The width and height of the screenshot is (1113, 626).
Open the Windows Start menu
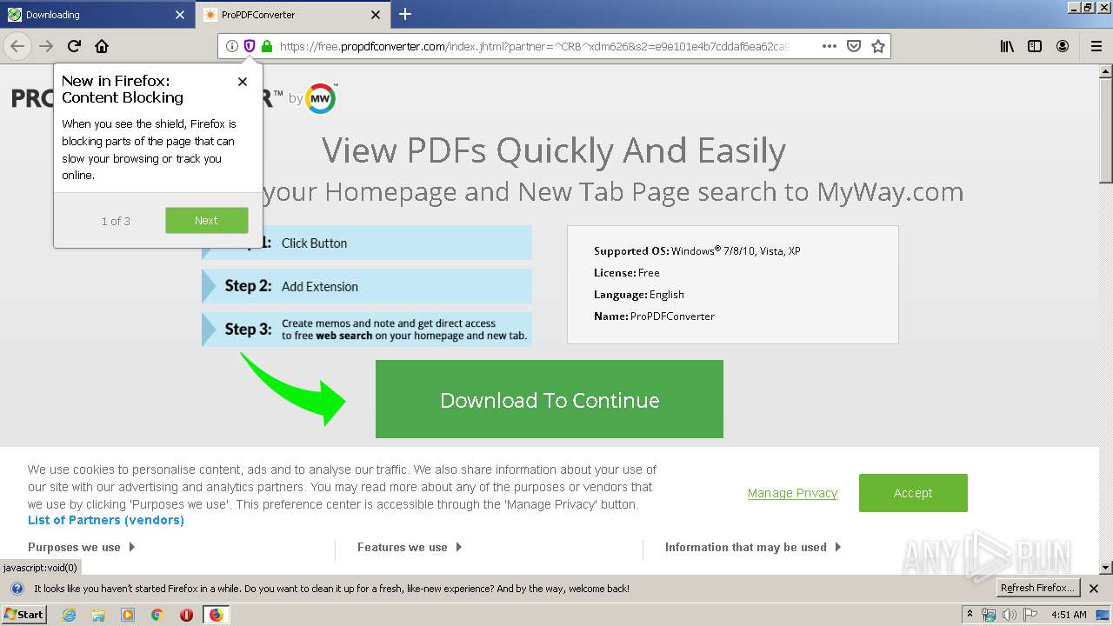[24, 615]
